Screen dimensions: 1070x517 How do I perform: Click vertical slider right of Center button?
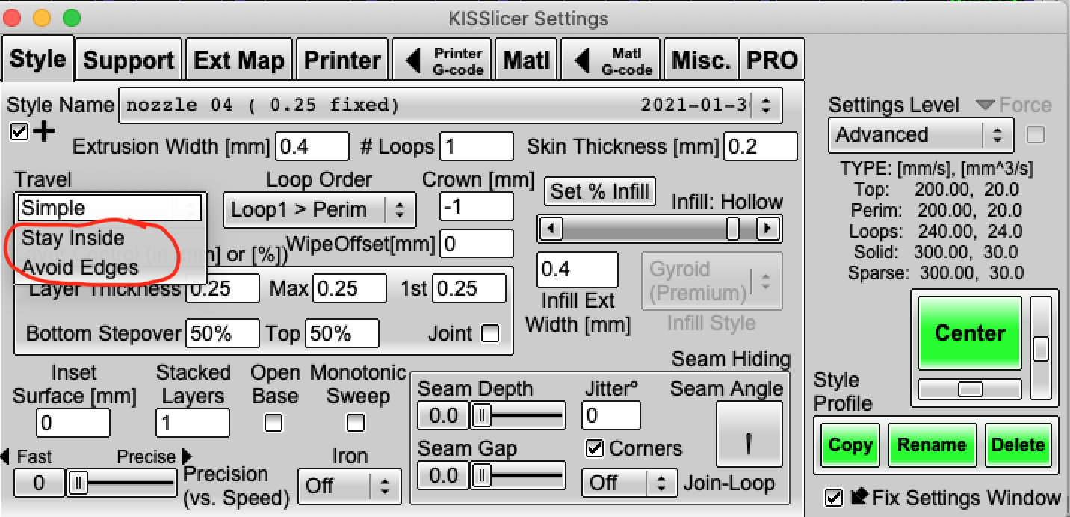click(1040, 348)
